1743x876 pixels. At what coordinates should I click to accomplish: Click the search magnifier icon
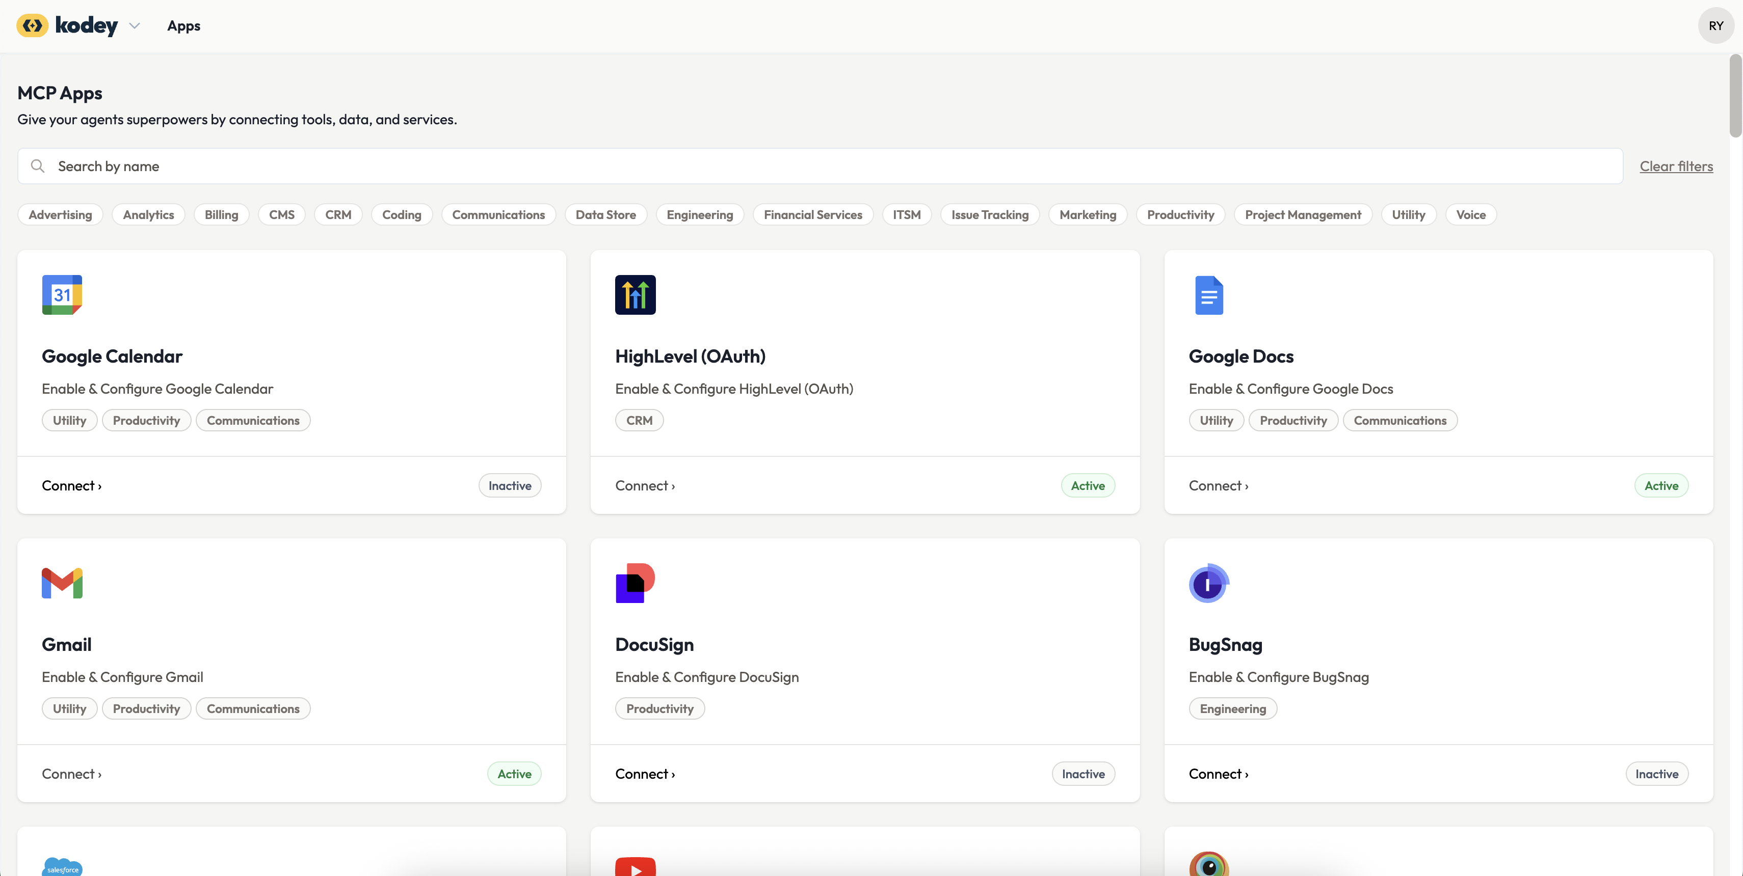point(38,166)
